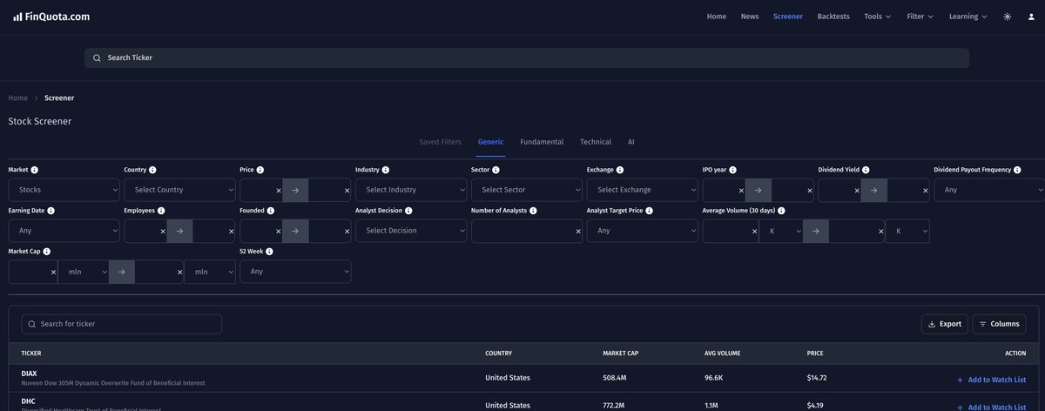1045x411 pixels.
Task: Click the Number of Analysts info icon
Action: pos(534,211)
